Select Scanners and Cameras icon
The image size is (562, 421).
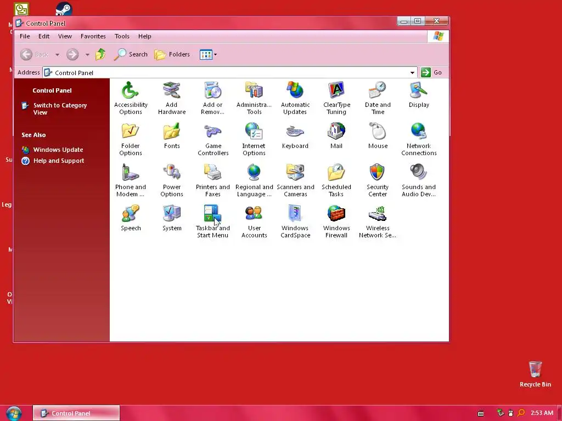295,180
